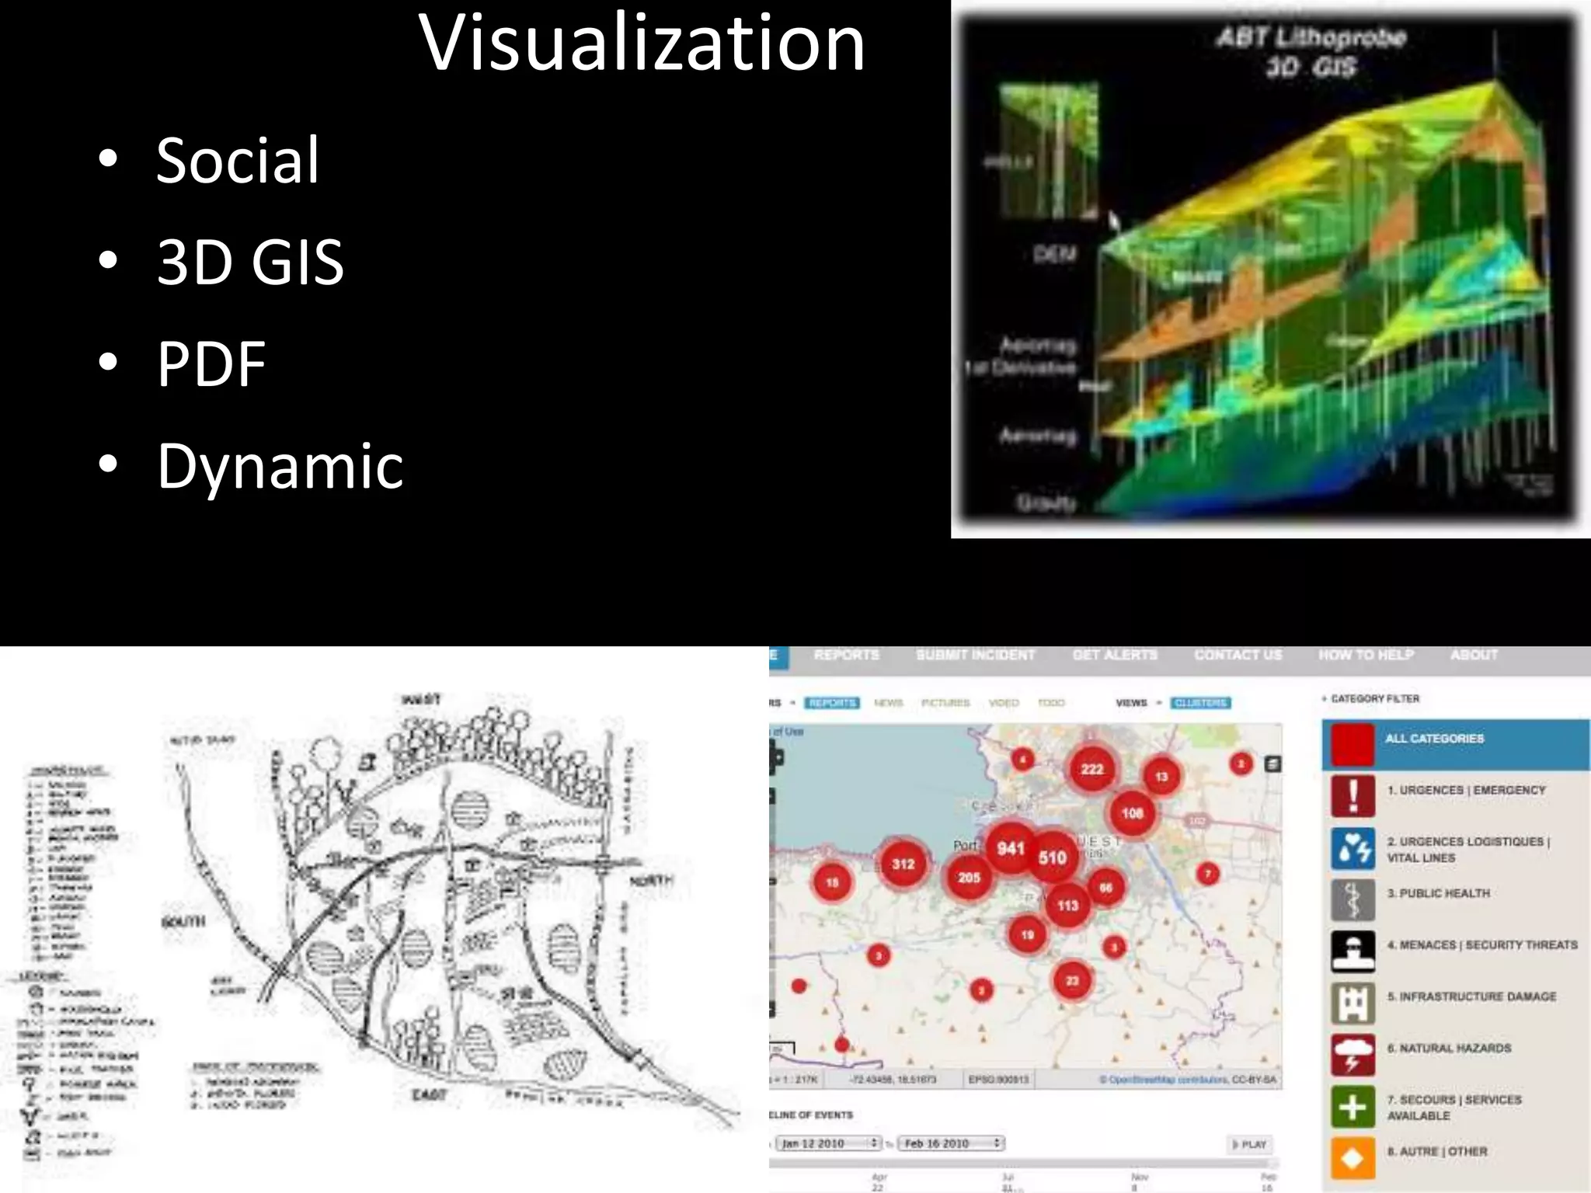The height and width of the screenshot is (1193, 1591).
Task: Select the CLUSTERS view button
Action: (1201, 703)
